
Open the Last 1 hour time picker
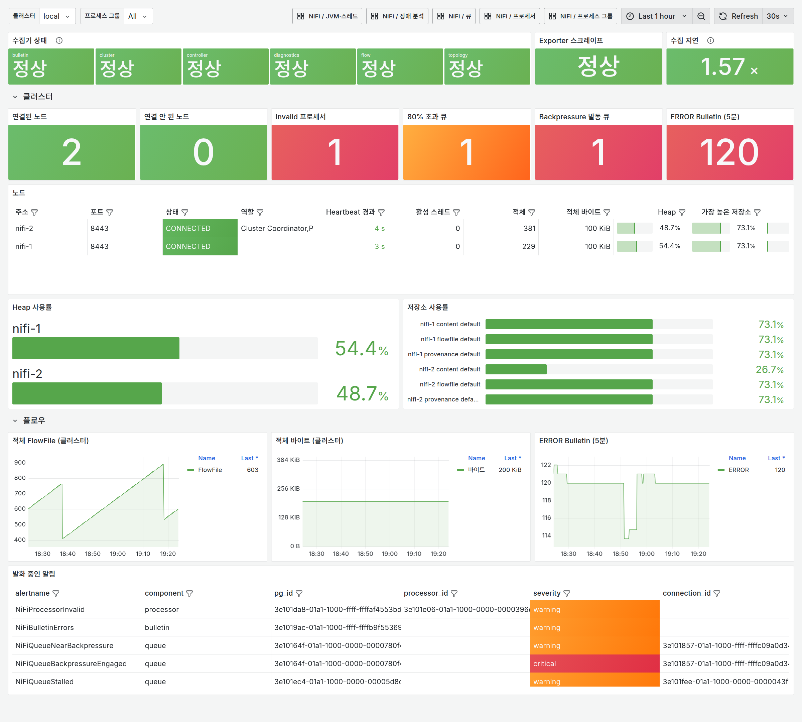[657, 16]
